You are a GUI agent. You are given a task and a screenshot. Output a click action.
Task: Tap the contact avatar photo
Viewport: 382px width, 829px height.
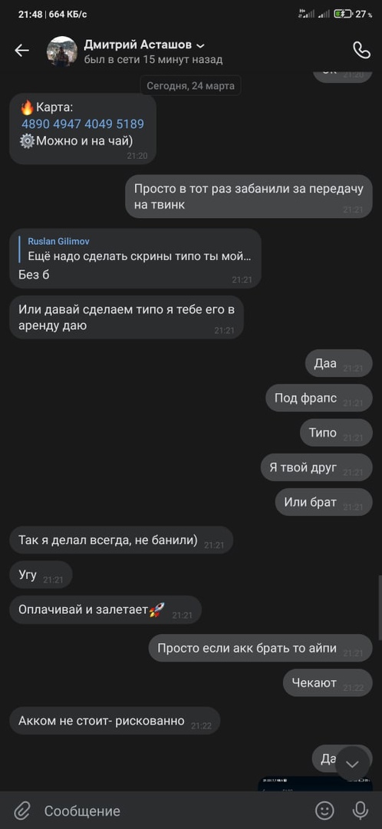(x=62, y=51)
